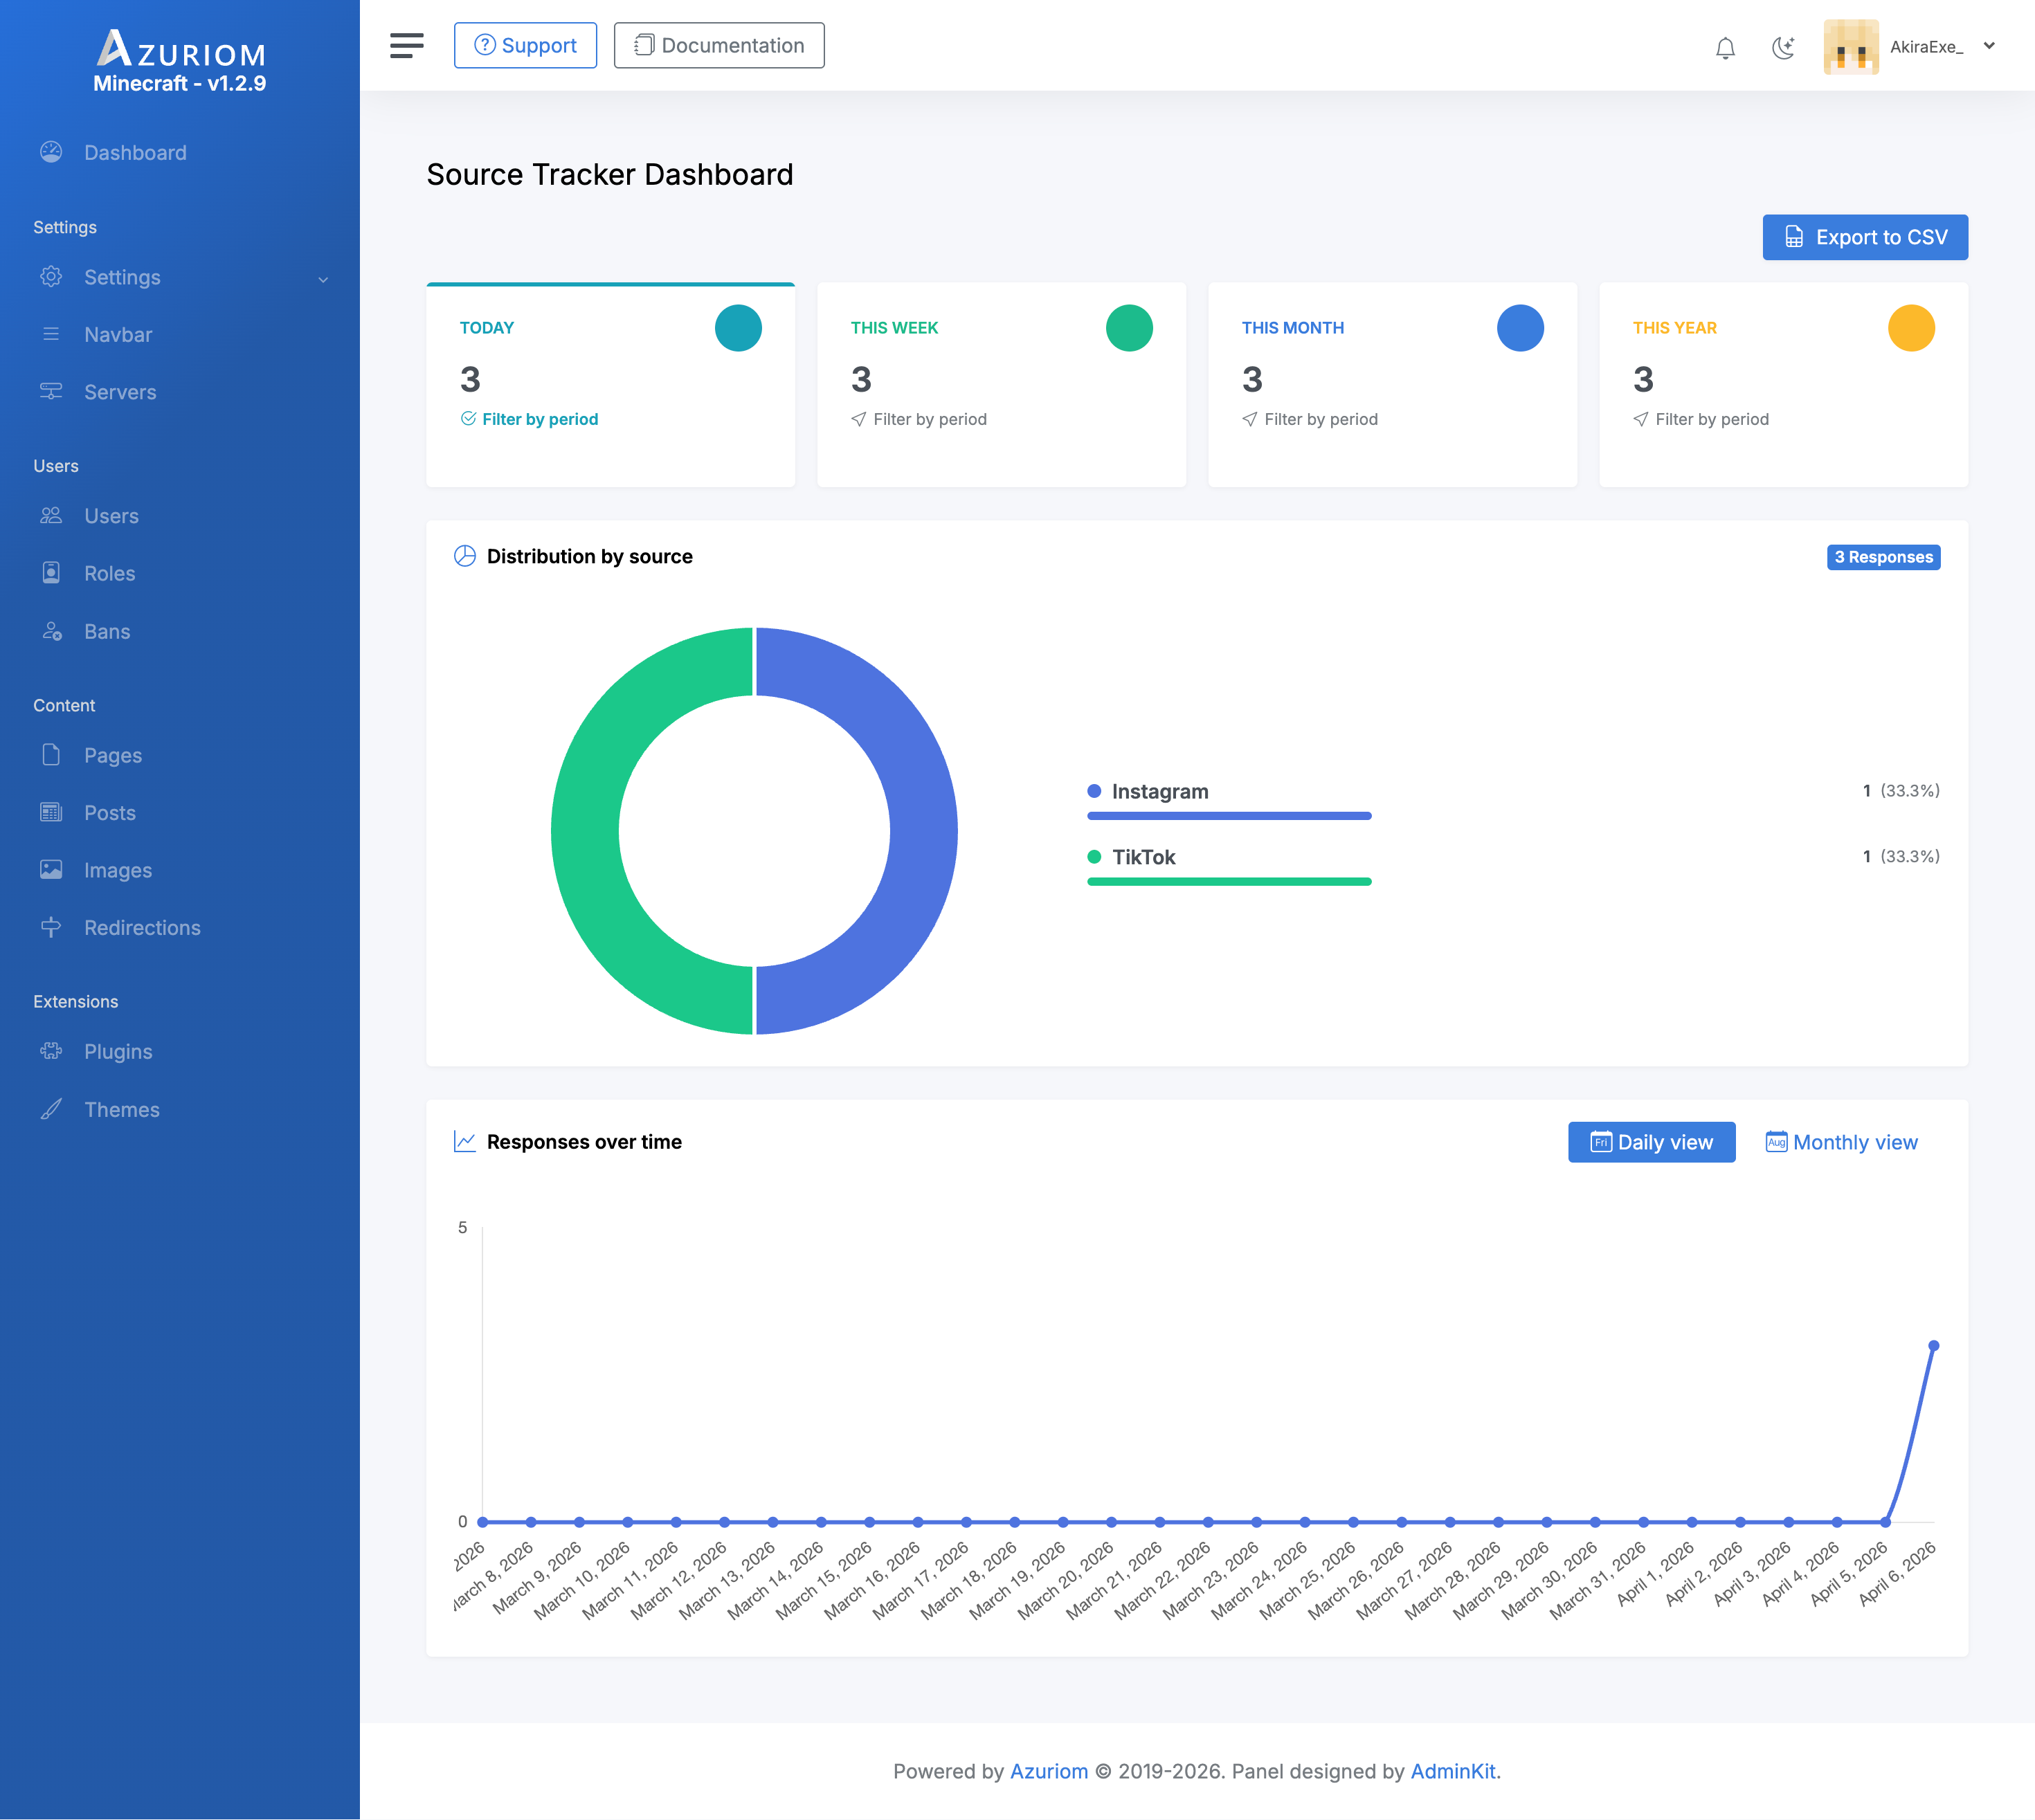Open Plugins via the puzzle icon
Image resolution: width=2035 pixels, height=1820 pixels.
(x=51, y=1051)
